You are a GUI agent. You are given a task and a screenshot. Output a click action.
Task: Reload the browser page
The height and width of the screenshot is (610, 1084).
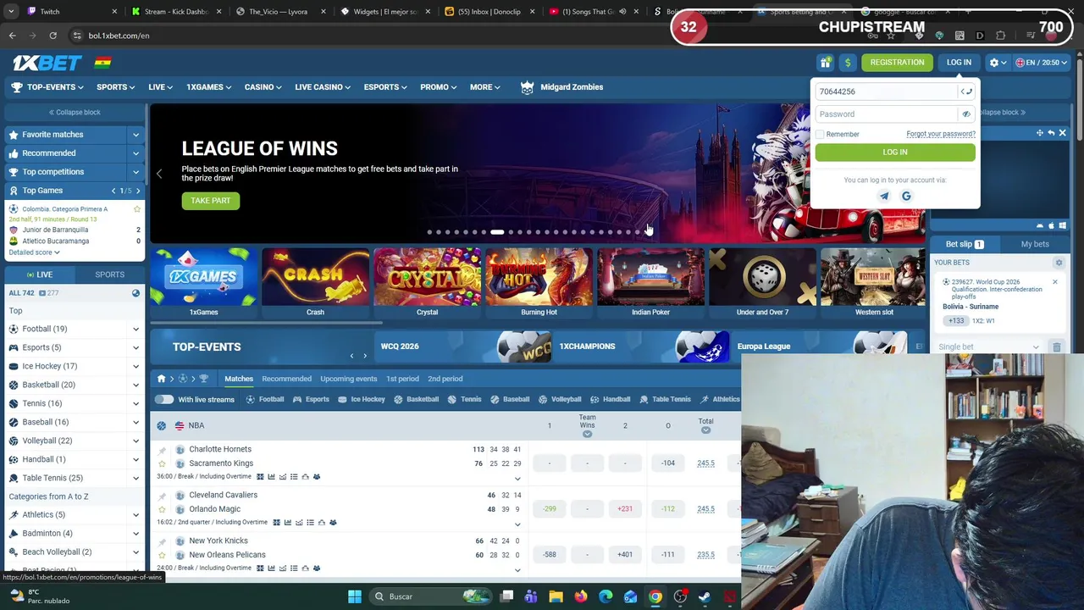click(x=53, y=36)
